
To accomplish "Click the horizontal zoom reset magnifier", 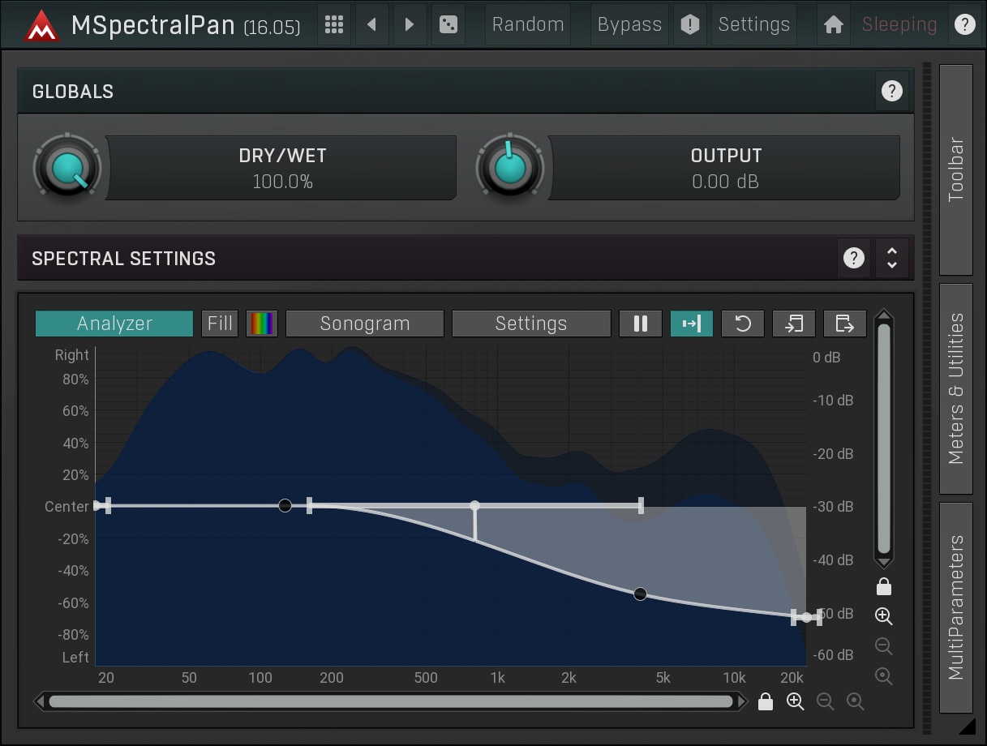I will pos(856,702).
